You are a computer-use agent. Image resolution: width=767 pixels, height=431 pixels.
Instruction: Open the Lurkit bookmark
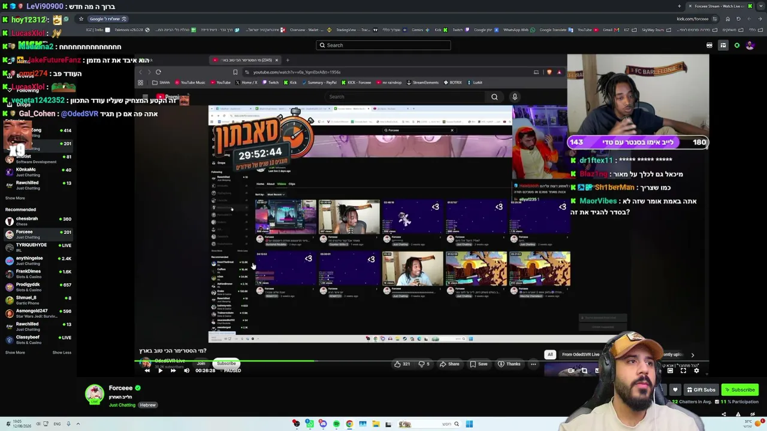[475, 83]
